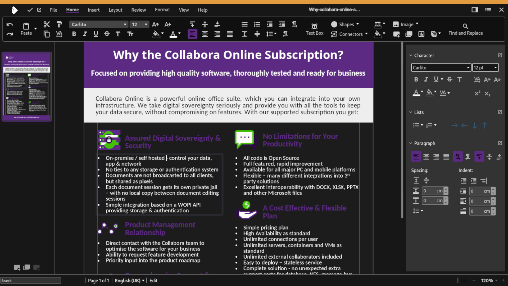Open the sidebar font size dropdown
This screenshot has width=508, height=286.
pyautogui.click(x=495, y=68)
